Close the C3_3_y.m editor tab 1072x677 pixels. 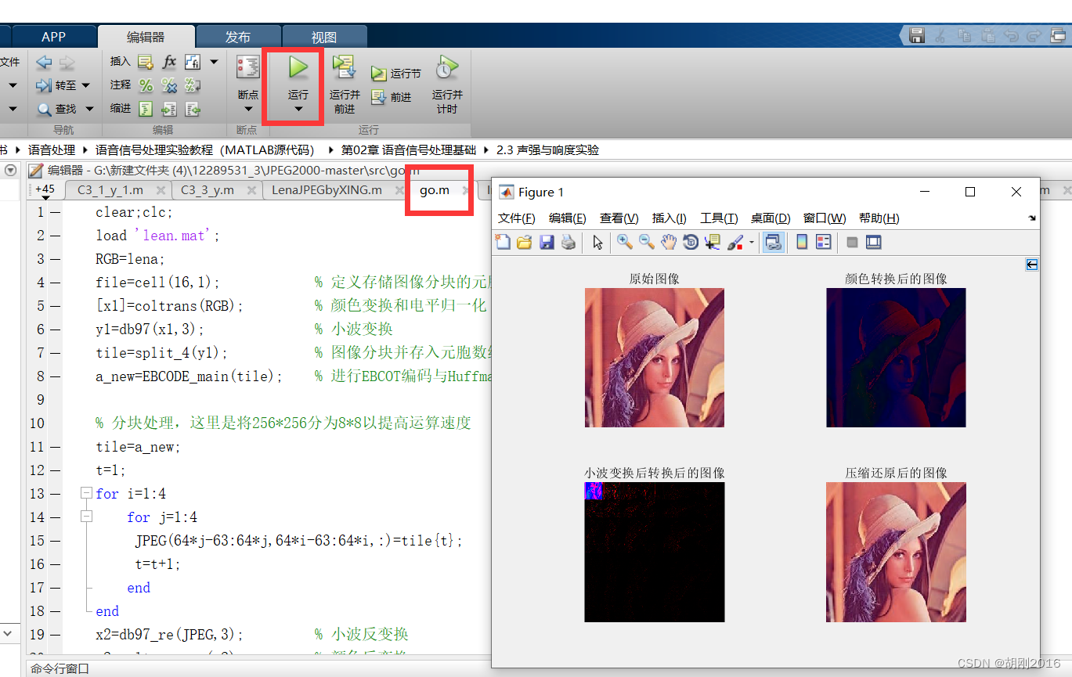click(251, 190)
